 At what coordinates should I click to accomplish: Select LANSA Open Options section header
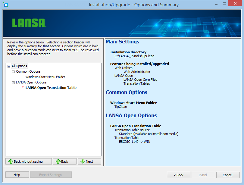31,82
